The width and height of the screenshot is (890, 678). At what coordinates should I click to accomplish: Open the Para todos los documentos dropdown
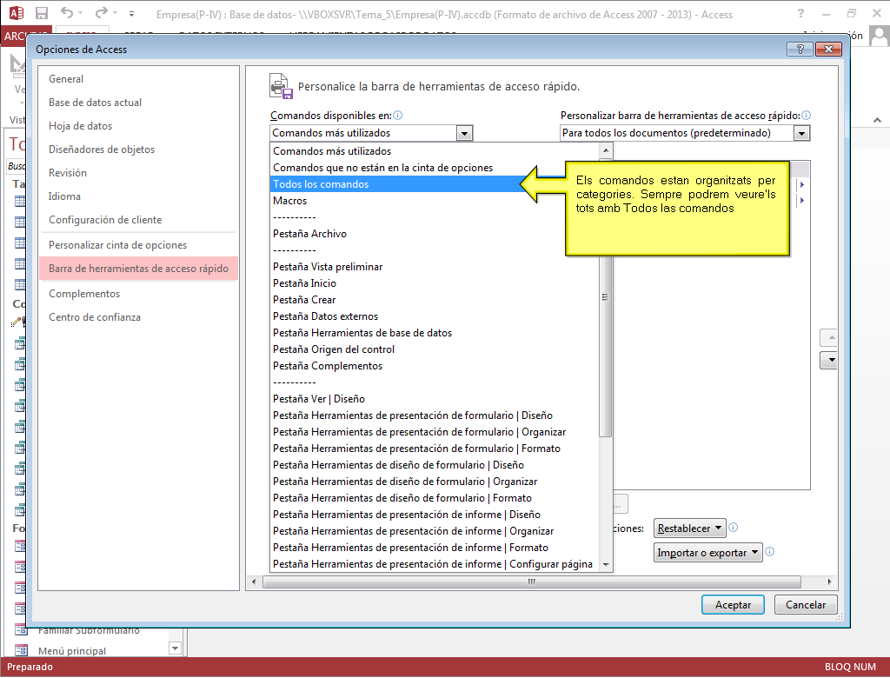685,133
